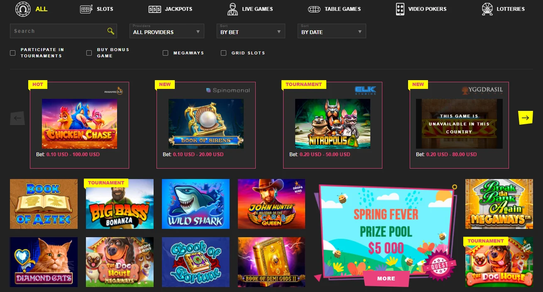Click the Ferris wheel Lotteries icon
Screen dimensions: 543x292
click(x=487, y=9)
